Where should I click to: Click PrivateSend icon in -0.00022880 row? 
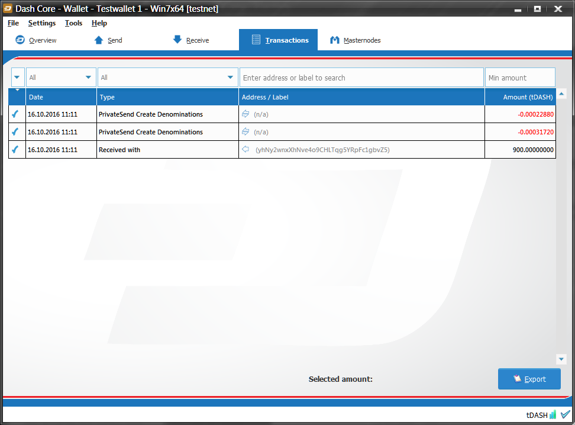245,114
